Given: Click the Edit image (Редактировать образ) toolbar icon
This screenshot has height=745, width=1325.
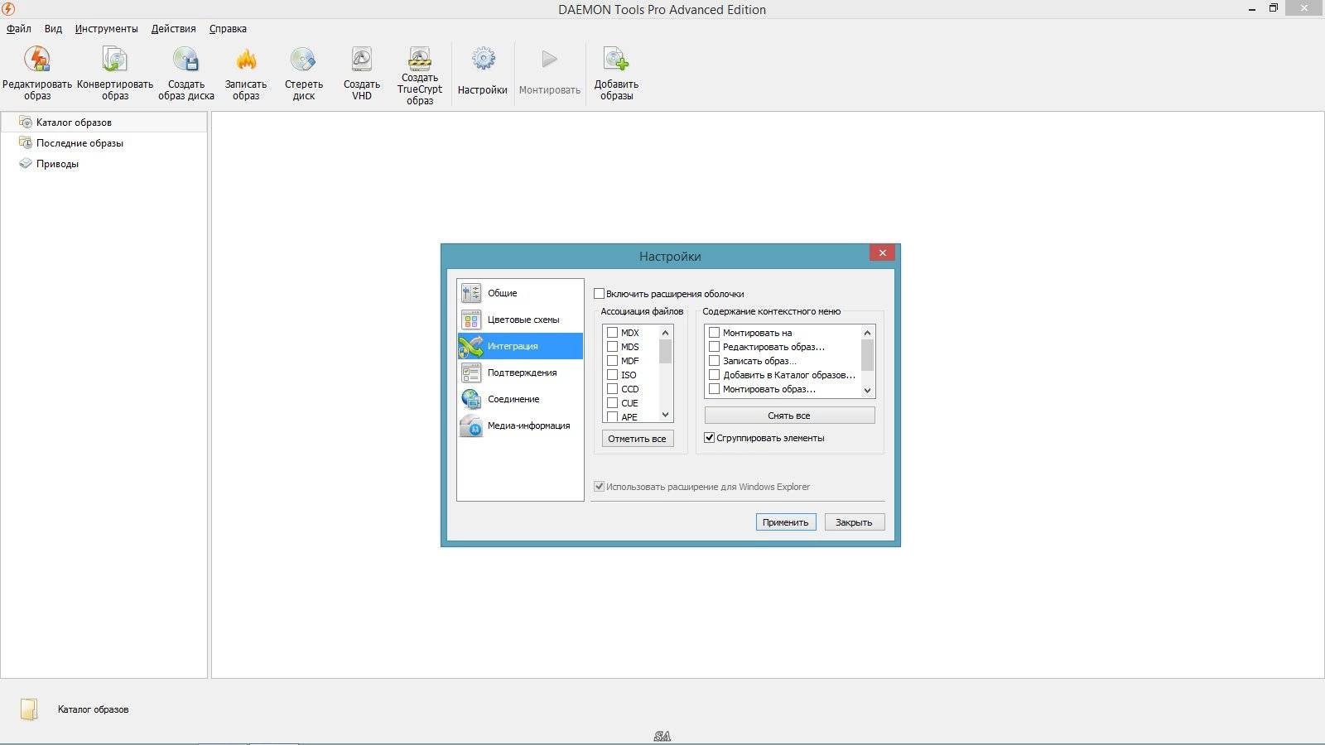Looking at the screenshot, I should (37, 60).
